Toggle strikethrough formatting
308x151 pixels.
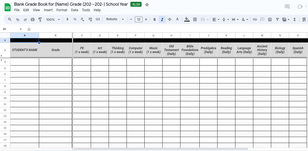(x=170, y=19)
